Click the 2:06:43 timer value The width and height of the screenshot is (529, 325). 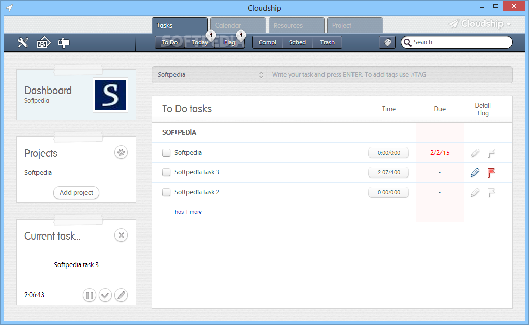(34, 295)
